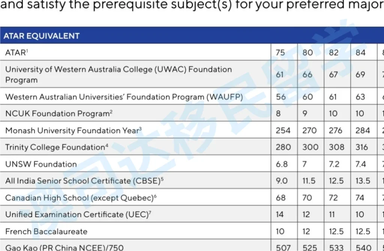Click the 254 cell in Monash row

283,130
